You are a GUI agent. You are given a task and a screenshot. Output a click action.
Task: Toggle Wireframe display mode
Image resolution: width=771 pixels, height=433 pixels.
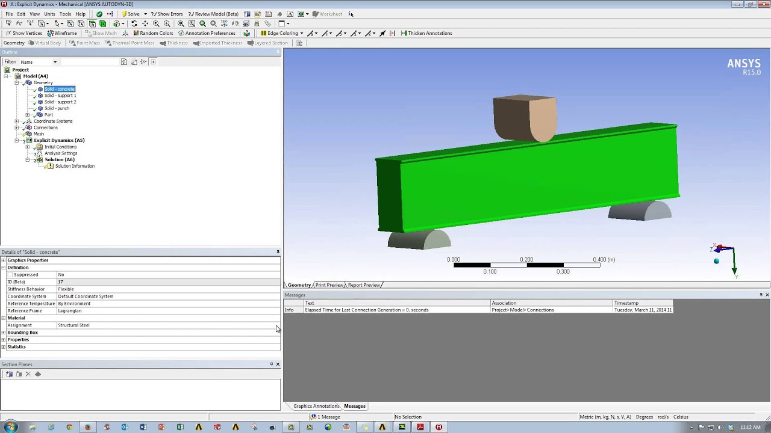63,33
